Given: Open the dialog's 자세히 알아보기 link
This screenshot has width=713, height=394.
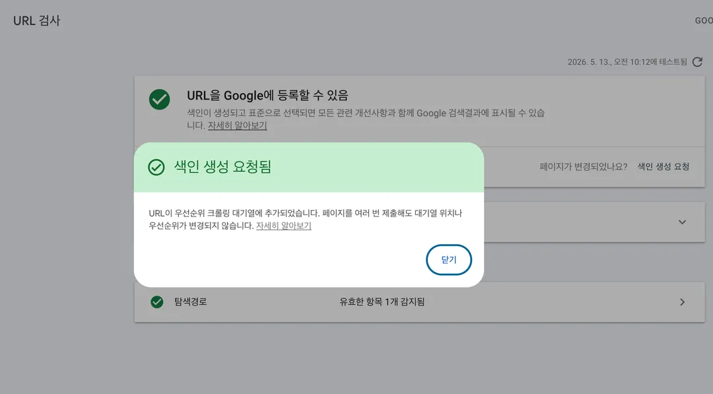Looking at the screenshot, I should tap(284, 226).
